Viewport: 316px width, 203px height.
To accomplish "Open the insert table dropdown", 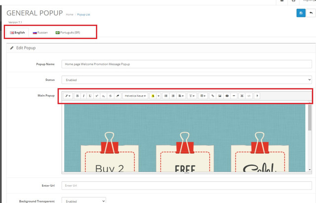I will 203,96.
